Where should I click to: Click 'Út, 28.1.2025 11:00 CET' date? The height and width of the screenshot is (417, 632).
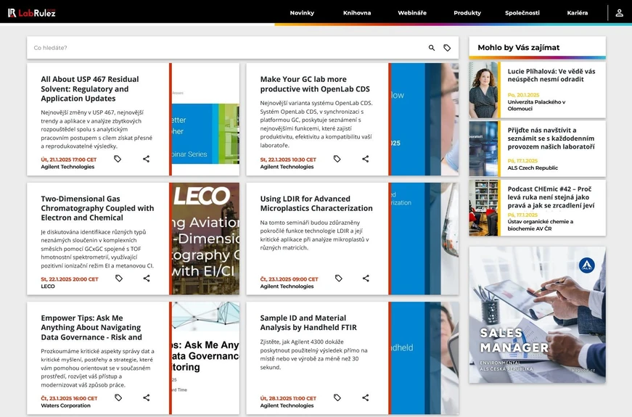click(x=288, y=398)
